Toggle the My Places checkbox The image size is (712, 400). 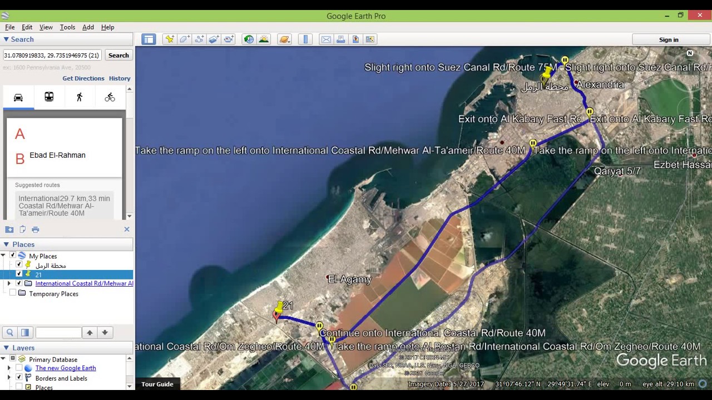click(x=12, y=256)
